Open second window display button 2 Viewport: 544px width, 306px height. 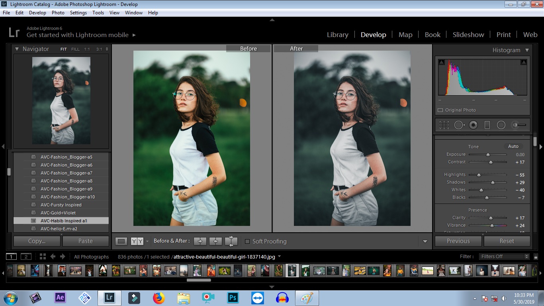(x=26, y=257)
